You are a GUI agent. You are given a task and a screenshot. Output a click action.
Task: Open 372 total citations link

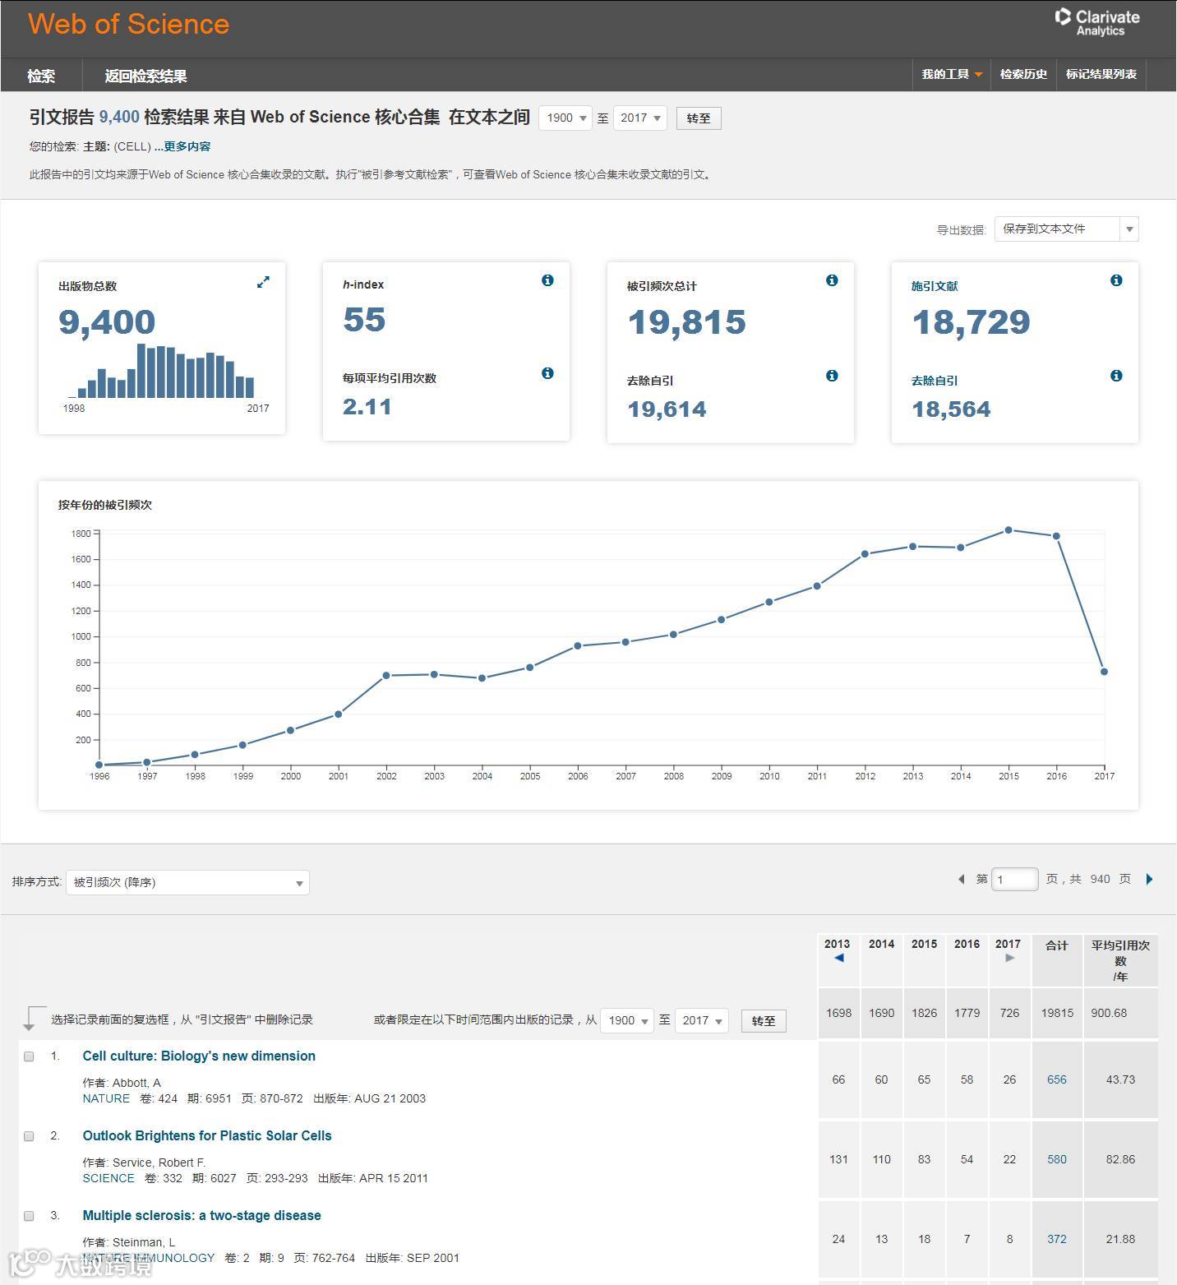pos(1057,1239)
